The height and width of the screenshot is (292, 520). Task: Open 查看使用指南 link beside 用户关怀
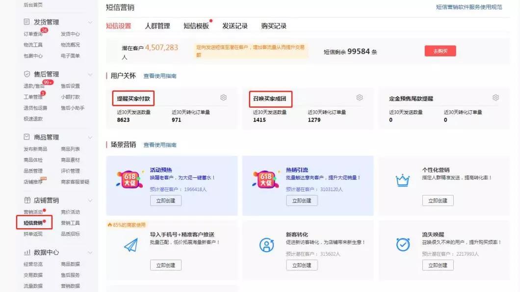tap(160, 76)
